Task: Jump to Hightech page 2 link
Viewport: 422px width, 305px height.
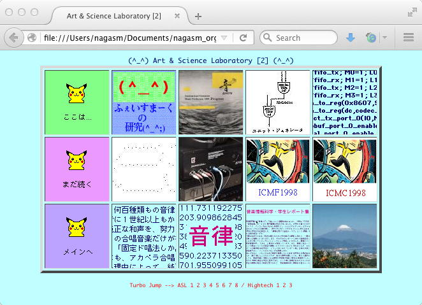Action: [x=284, y=285]
